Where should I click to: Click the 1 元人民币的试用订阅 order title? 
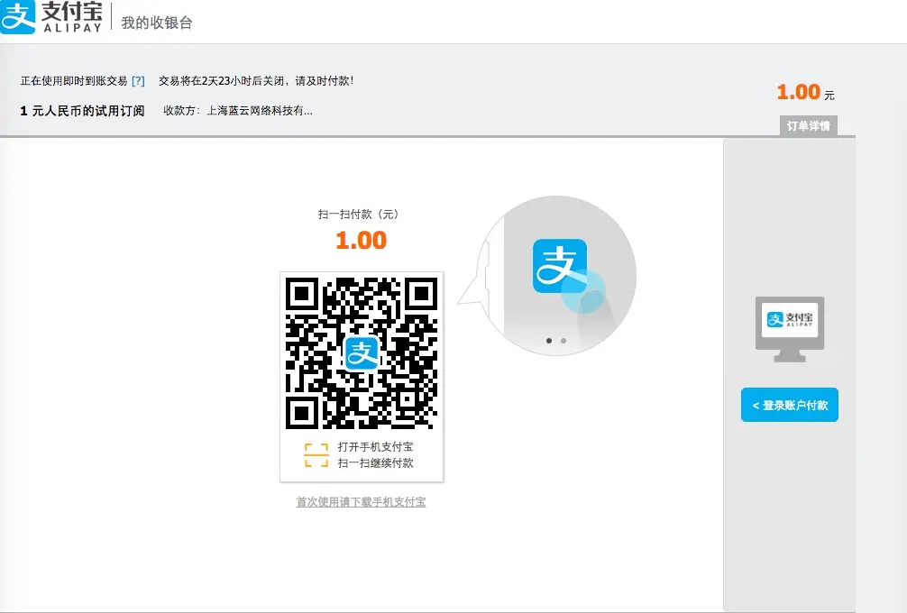[82, 111]
